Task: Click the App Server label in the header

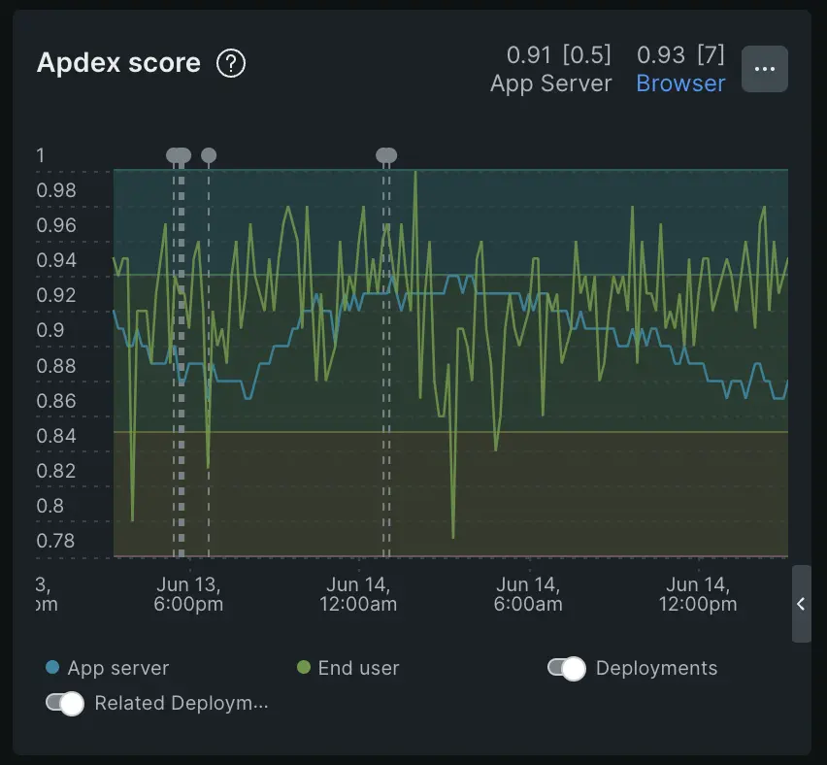Action: [x=550, y=83]
